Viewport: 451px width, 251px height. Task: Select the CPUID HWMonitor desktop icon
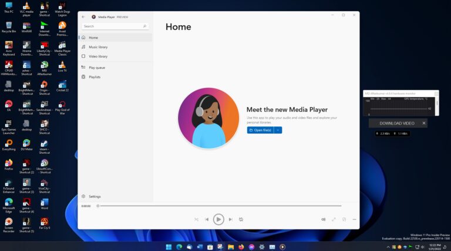pos(9,68)
